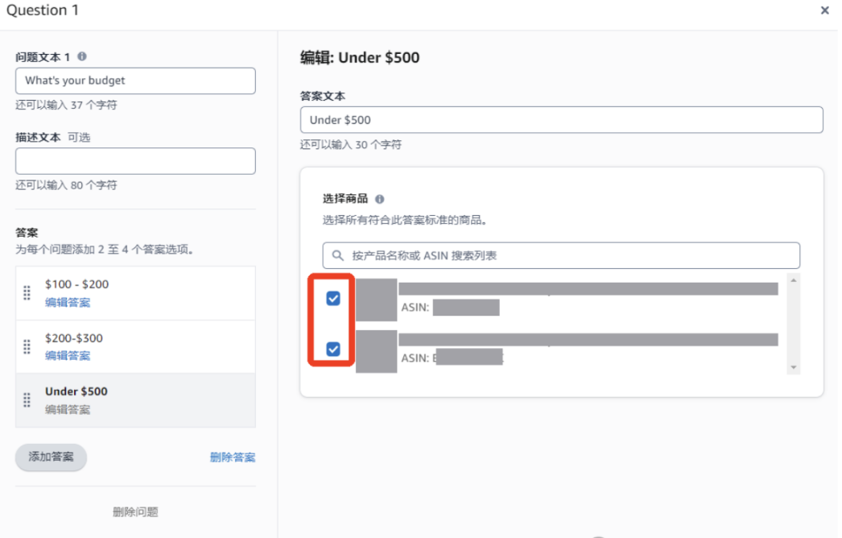Click info icon beside 问题文本 1
This screenshot has height=538, width=842.
(82, 57)
